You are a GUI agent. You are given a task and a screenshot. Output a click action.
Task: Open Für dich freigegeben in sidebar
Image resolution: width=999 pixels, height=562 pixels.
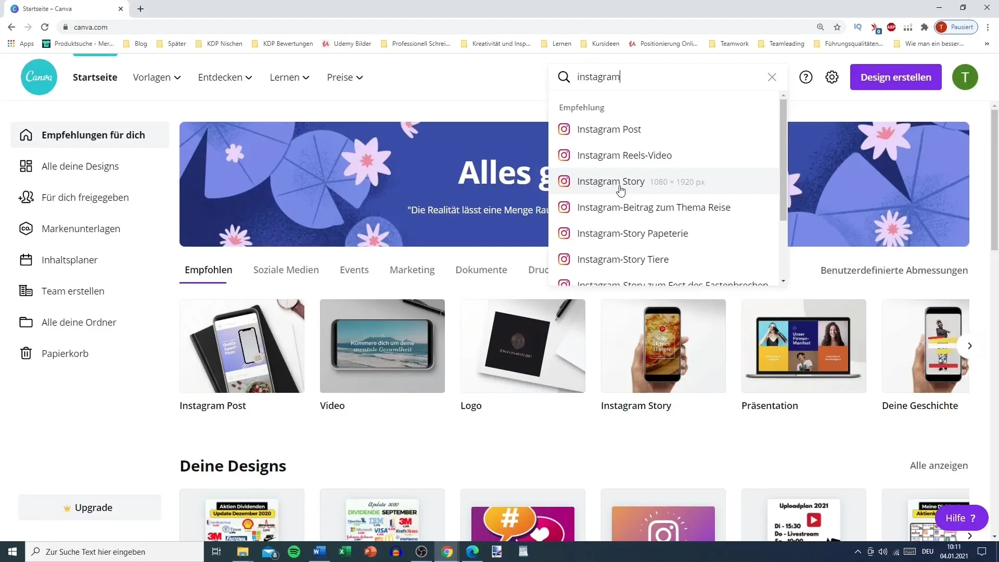tap(89, 197)
